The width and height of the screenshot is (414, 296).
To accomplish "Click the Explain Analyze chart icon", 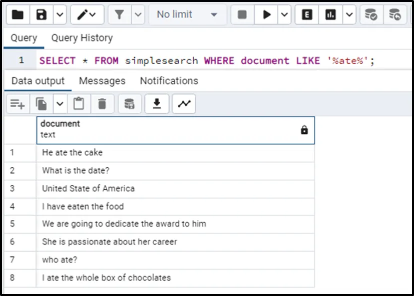I will coord(330,15).
